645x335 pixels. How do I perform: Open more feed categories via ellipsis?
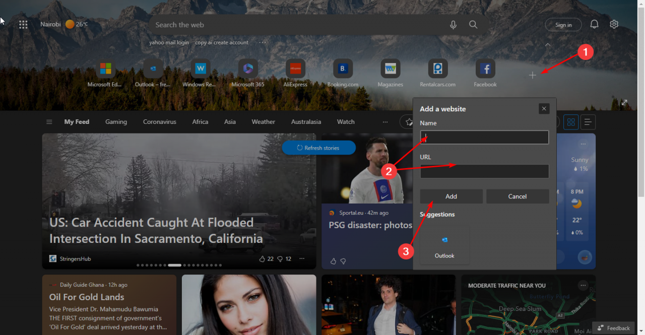pos(385,121)
